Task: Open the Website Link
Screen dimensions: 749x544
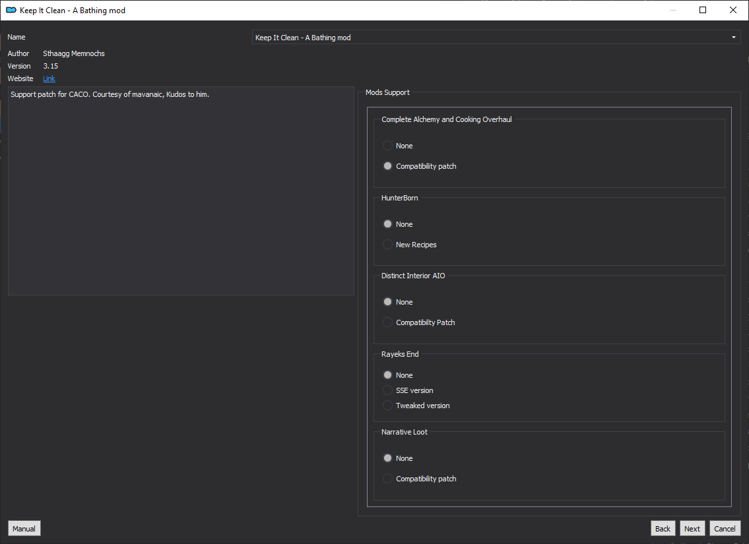Action: (x=49, y=78)
